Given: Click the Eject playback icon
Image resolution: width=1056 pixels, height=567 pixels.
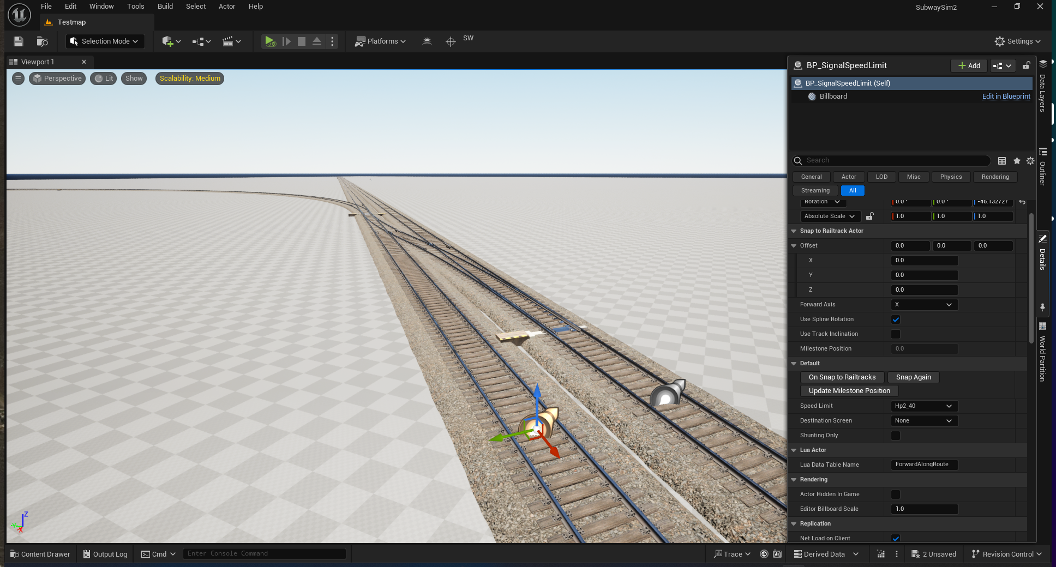Looking at the screenshot, I should [317, 41].
